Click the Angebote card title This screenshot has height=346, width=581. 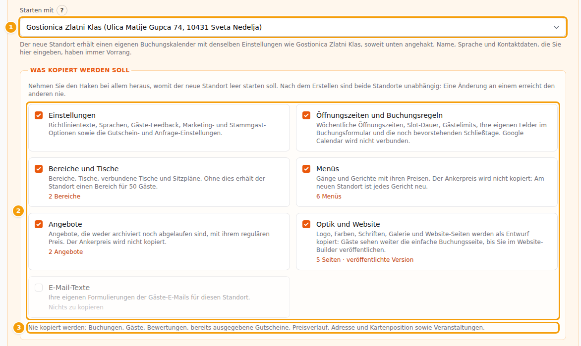[65, 224]
